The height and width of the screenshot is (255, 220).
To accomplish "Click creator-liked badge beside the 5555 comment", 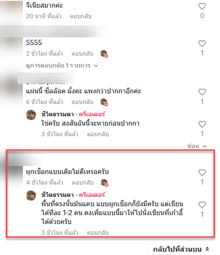I will click(104, 53).
